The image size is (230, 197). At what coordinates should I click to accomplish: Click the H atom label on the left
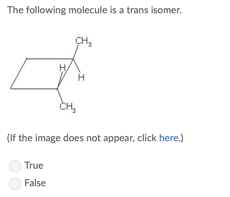(62, 68)
